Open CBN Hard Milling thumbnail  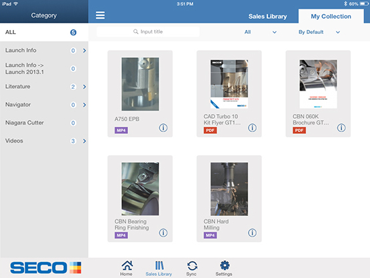coord(229,189)
